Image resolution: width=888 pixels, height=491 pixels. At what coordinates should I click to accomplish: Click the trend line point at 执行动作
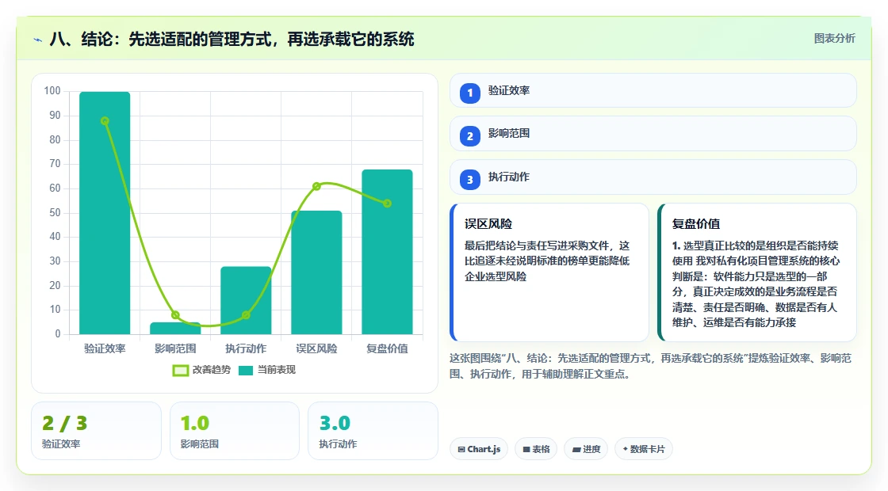tap(246, 315)
